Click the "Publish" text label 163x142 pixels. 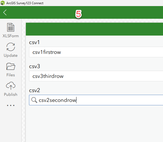click(x=11, y=94)
